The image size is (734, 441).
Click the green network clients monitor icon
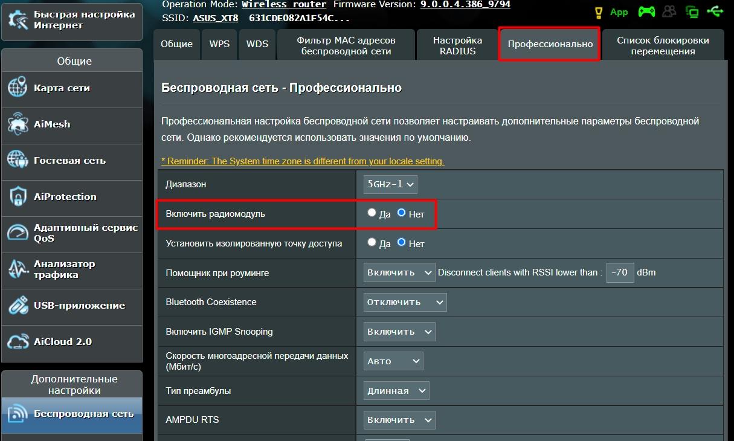692,12
